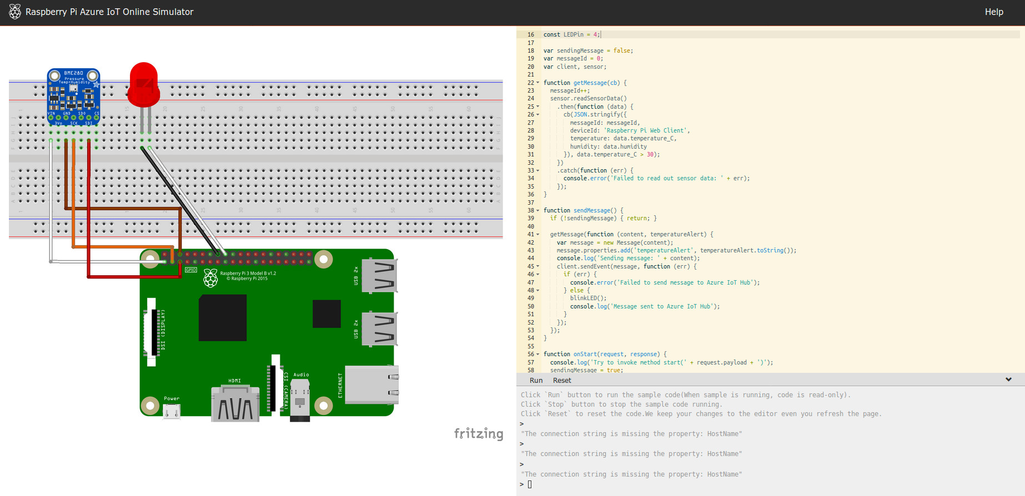Click the 'var client, sensor;' line

[575, 67]
